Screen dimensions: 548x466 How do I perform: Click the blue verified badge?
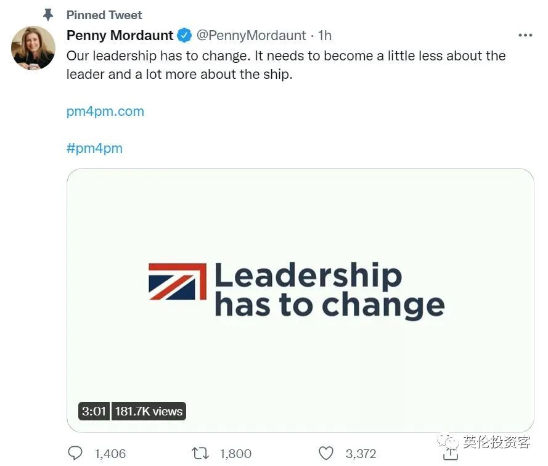pyautogui.click(x=184, y=35)
